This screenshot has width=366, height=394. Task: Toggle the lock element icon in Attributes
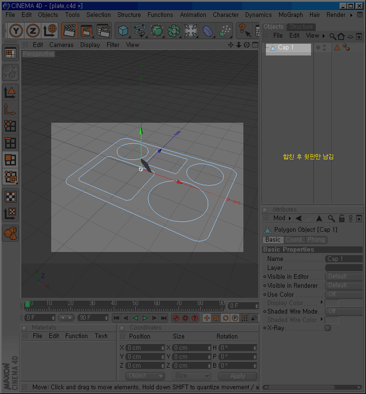(342, 218)
